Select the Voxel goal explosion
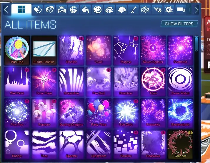210x163 pixels. pyautogui.click(x=99, y=50)
